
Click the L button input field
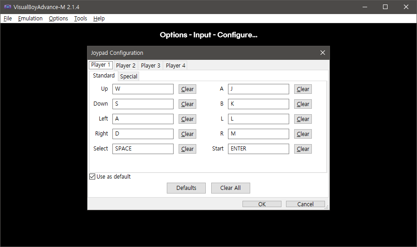point(258,119)
